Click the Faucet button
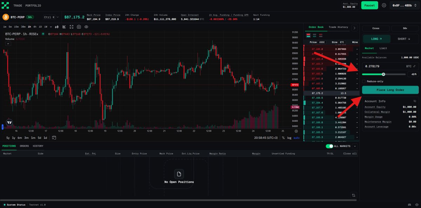The height and width of the screenshot is (208, 421). click(369, 5)
